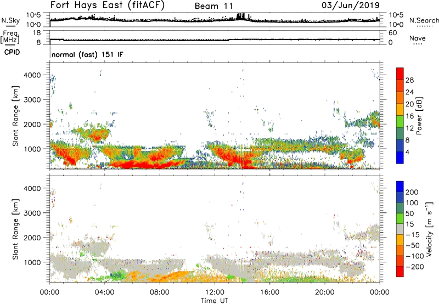Screen dimensions: 439x304
Task: Click the '04:00' time axis tick label
Action: (105, 292)
